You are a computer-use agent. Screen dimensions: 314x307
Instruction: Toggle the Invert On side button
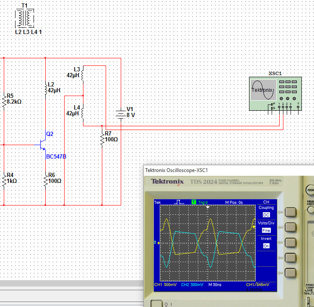coord(290,242)
